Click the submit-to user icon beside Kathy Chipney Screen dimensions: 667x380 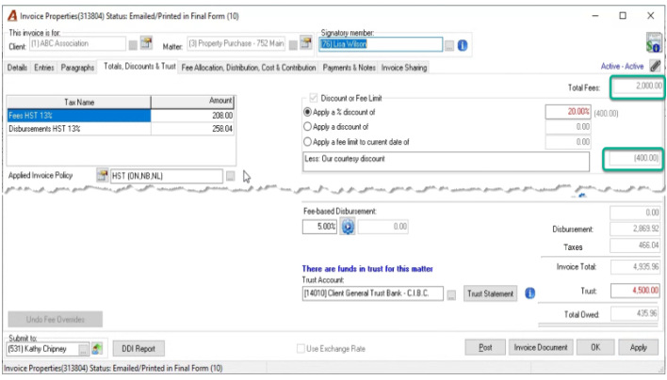point(97,349)
